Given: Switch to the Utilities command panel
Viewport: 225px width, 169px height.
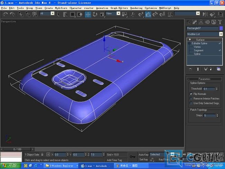Looking at the screenshot, I should pyautogui.click(x=220, y=22).
